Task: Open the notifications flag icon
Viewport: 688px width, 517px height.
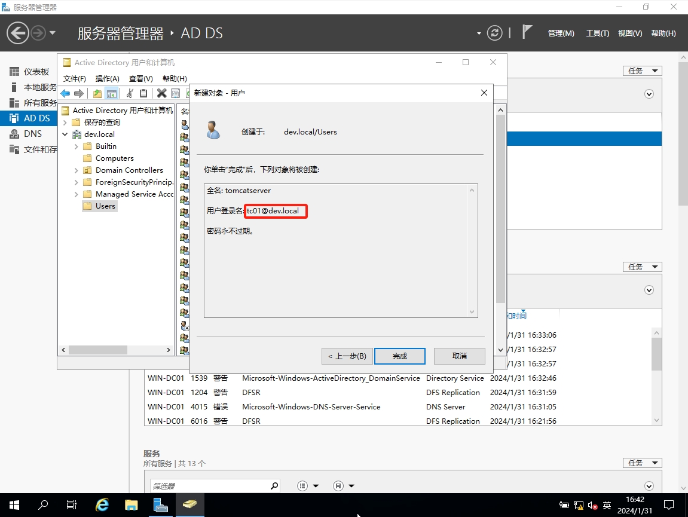Action: click(527, 32)
